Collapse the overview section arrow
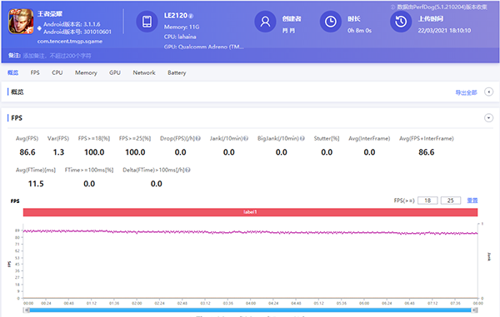500x317 pixels. (488, 92)
